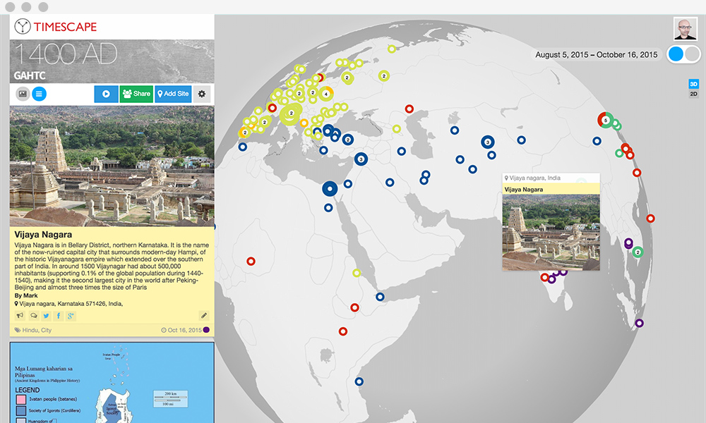The height and width of the screenshot is (423, 706).
Task: Share Vijaya Nagara on Google Plus
Action: coord(71,316)
